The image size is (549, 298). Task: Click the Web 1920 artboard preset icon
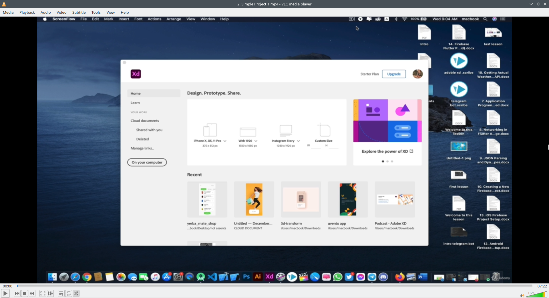click(248, 132)
